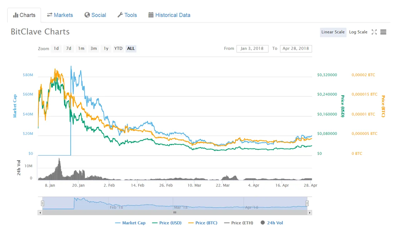Click the $20M market cap axis label

[28, 134]
